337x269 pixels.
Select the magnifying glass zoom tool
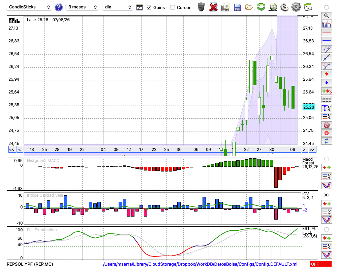point(327,16)
